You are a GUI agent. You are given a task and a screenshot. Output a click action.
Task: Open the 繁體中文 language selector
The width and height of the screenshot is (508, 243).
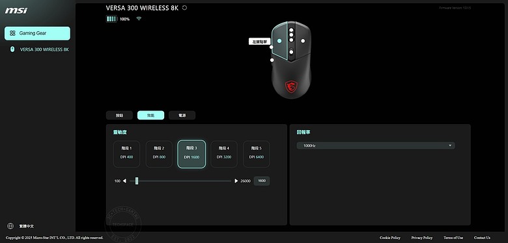click(x=26, y=226)
